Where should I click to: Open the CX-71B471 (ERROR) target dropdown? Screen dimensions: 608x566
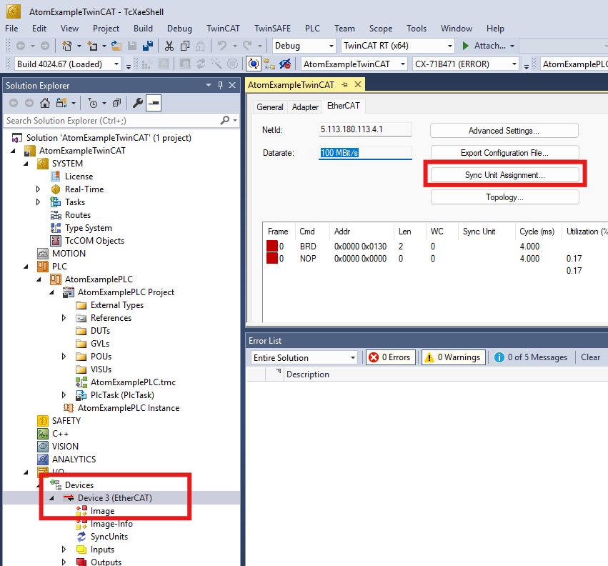(466, 64)
